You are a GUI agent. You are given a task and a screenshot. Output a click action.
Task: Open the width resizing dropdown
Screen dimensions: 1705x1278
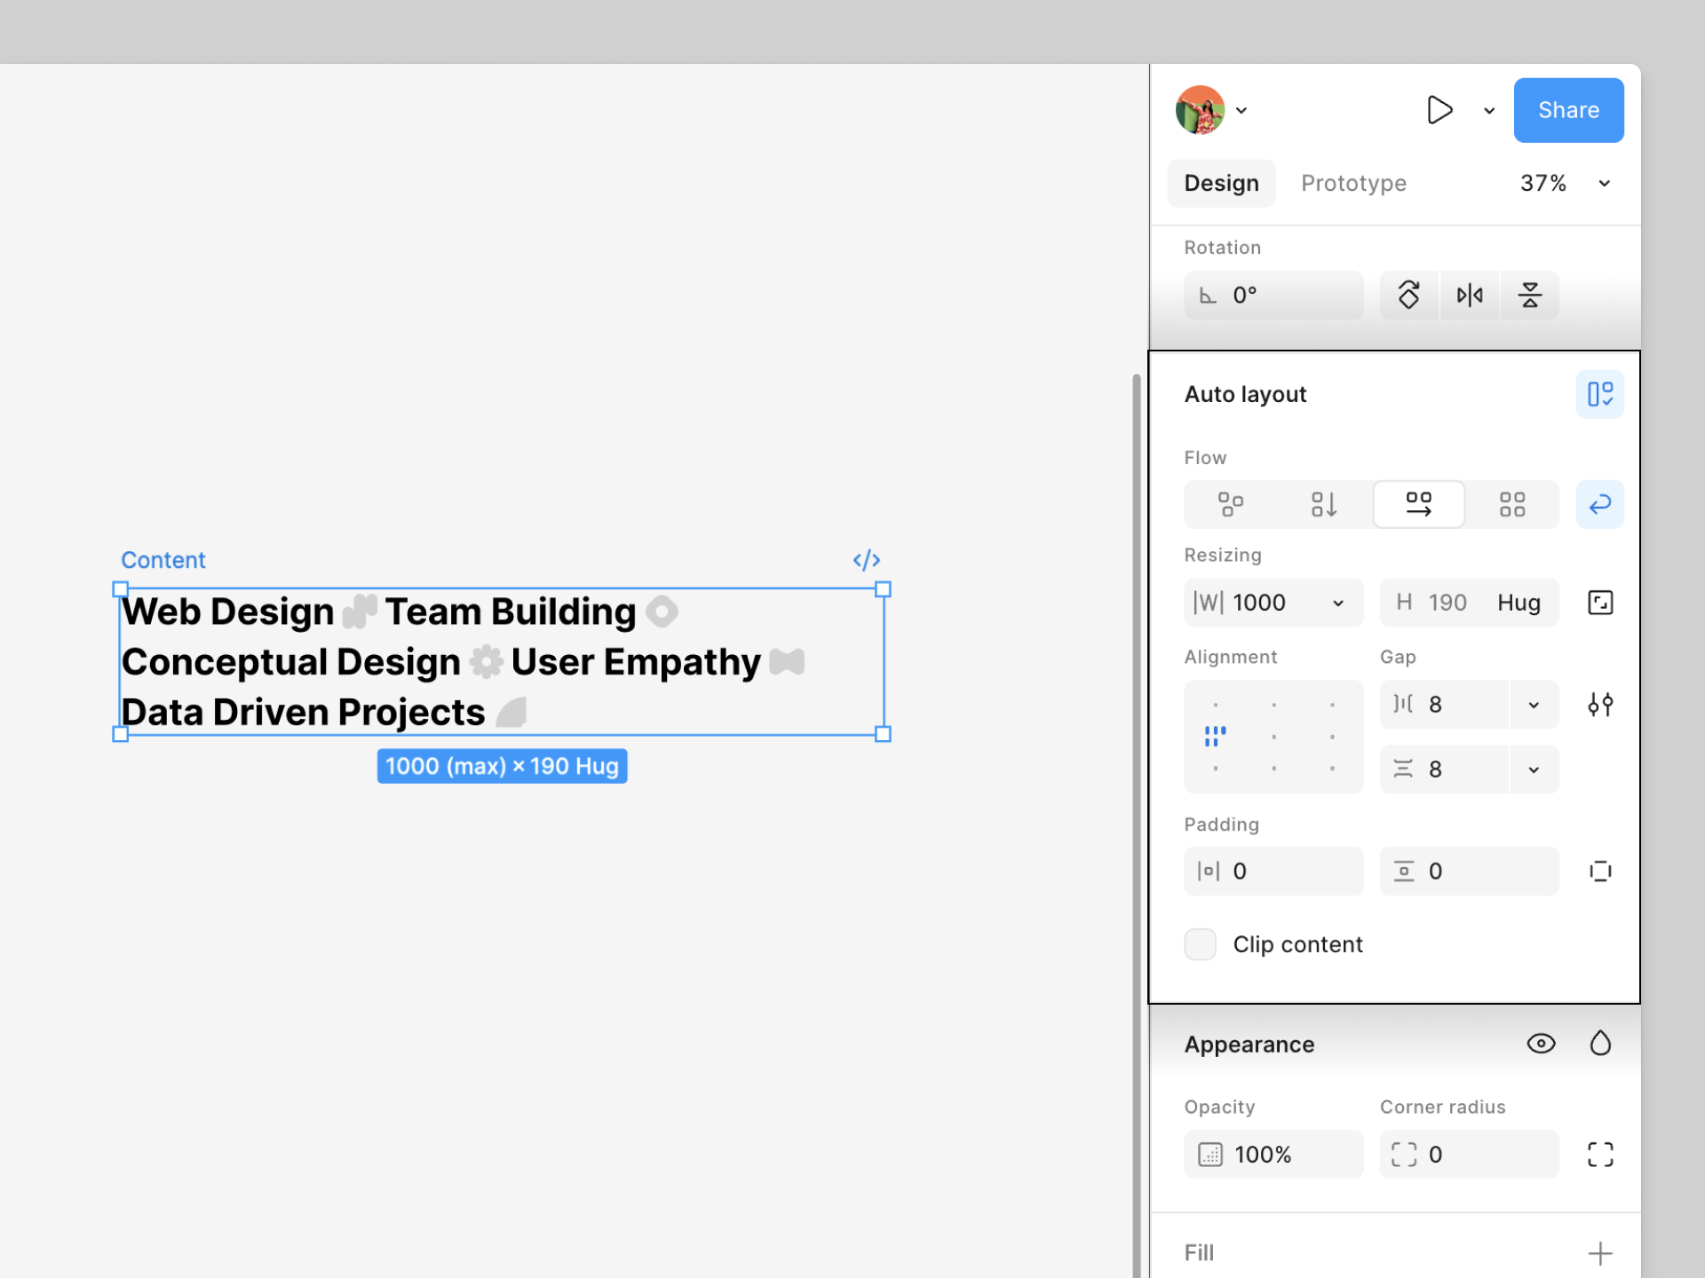pyautogui.click(x=1337, y=603)
